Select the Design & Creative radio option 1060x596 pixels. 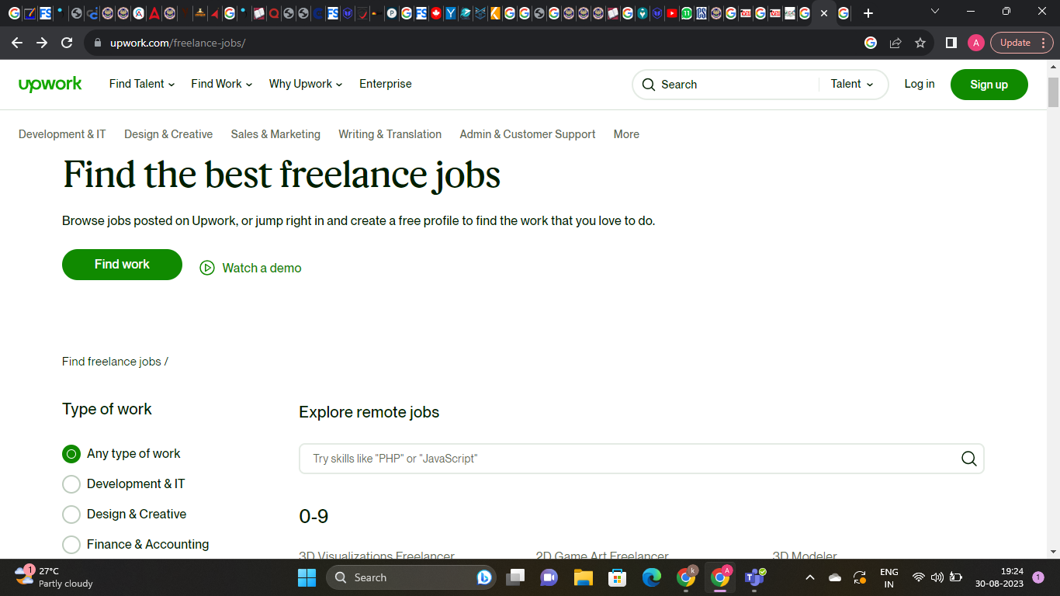pos(71,515)
